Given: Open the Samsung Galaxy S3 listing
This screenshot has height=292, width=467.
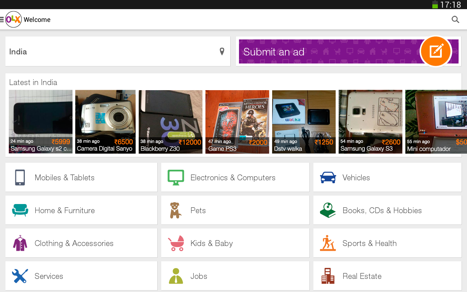Looking at the screenshot, I should click(370, 122).
